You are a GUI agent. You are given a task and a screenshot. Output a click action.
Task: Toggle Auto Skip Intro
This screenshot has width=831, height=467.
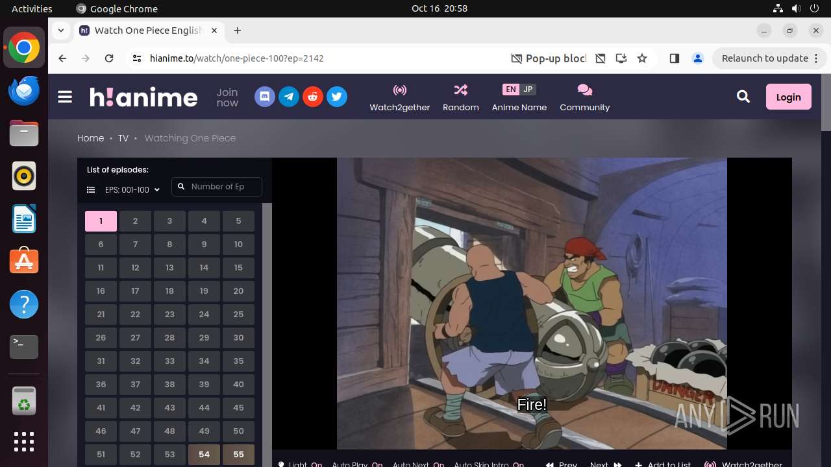(489, 464)
